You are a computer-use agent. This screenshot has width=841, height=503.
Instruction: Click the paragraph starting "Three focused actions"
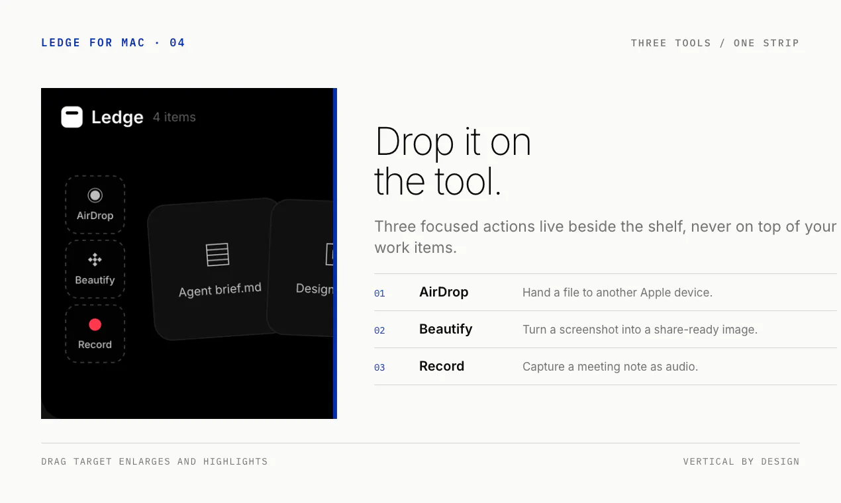tap(605, 237)
